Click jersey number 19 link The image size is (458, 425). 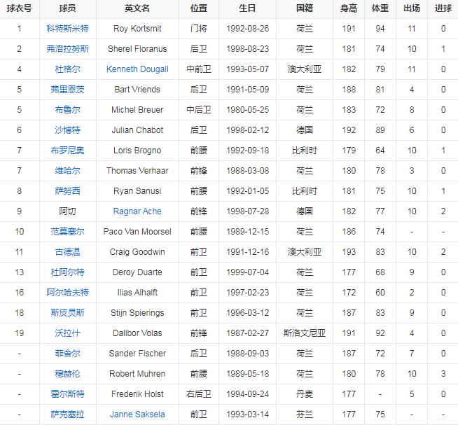coord(20,333)
